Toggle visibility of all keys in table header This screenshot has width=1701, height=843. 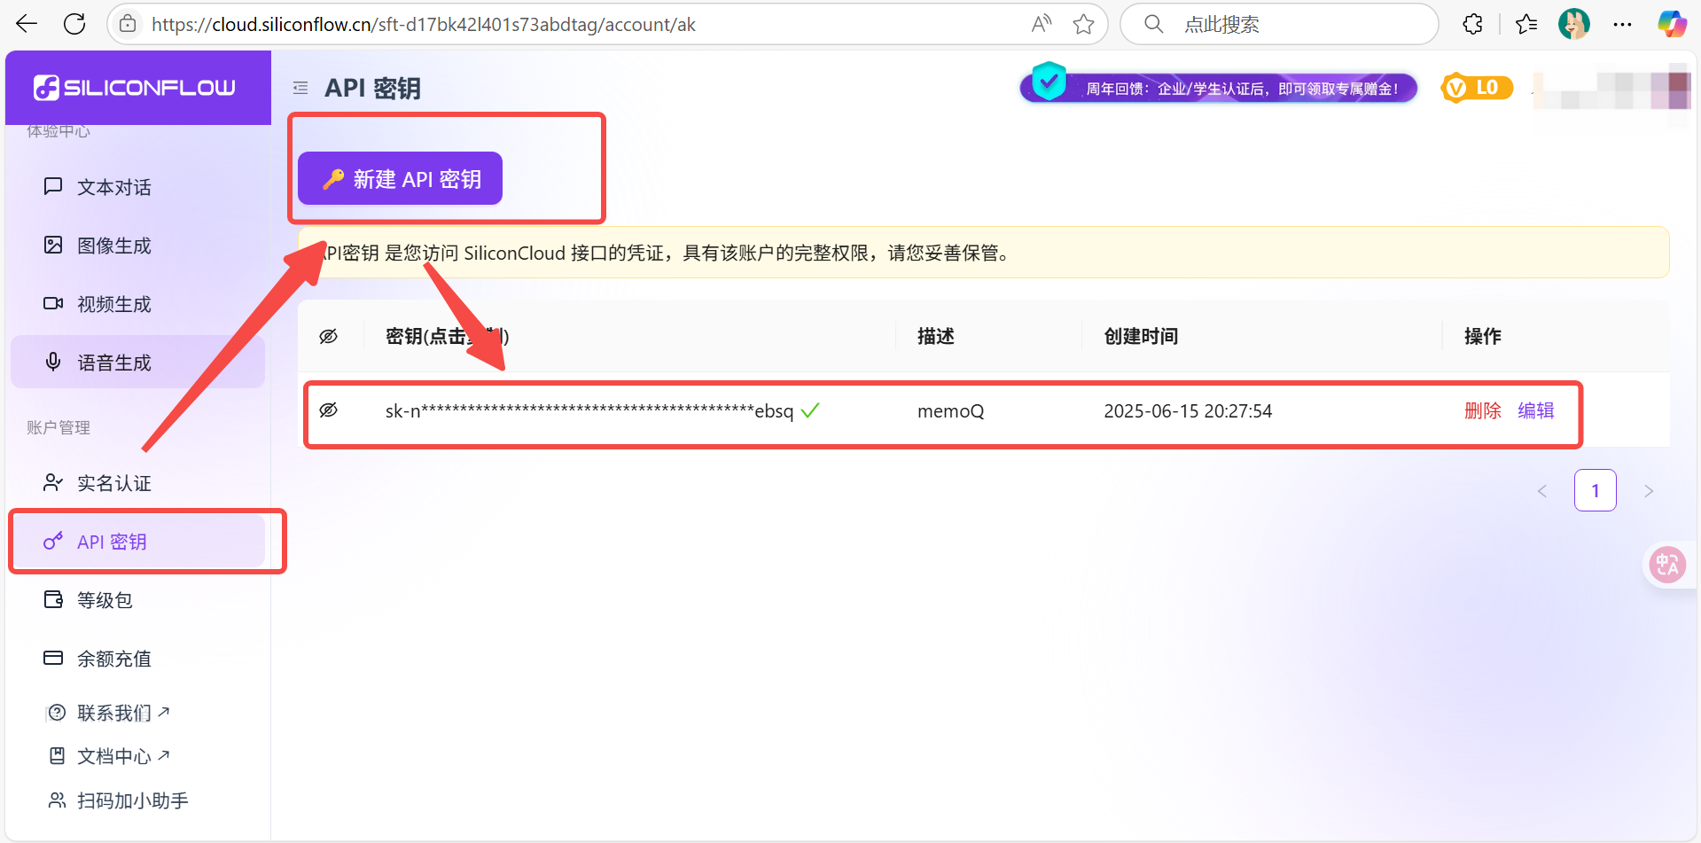(x=329, y=337)
